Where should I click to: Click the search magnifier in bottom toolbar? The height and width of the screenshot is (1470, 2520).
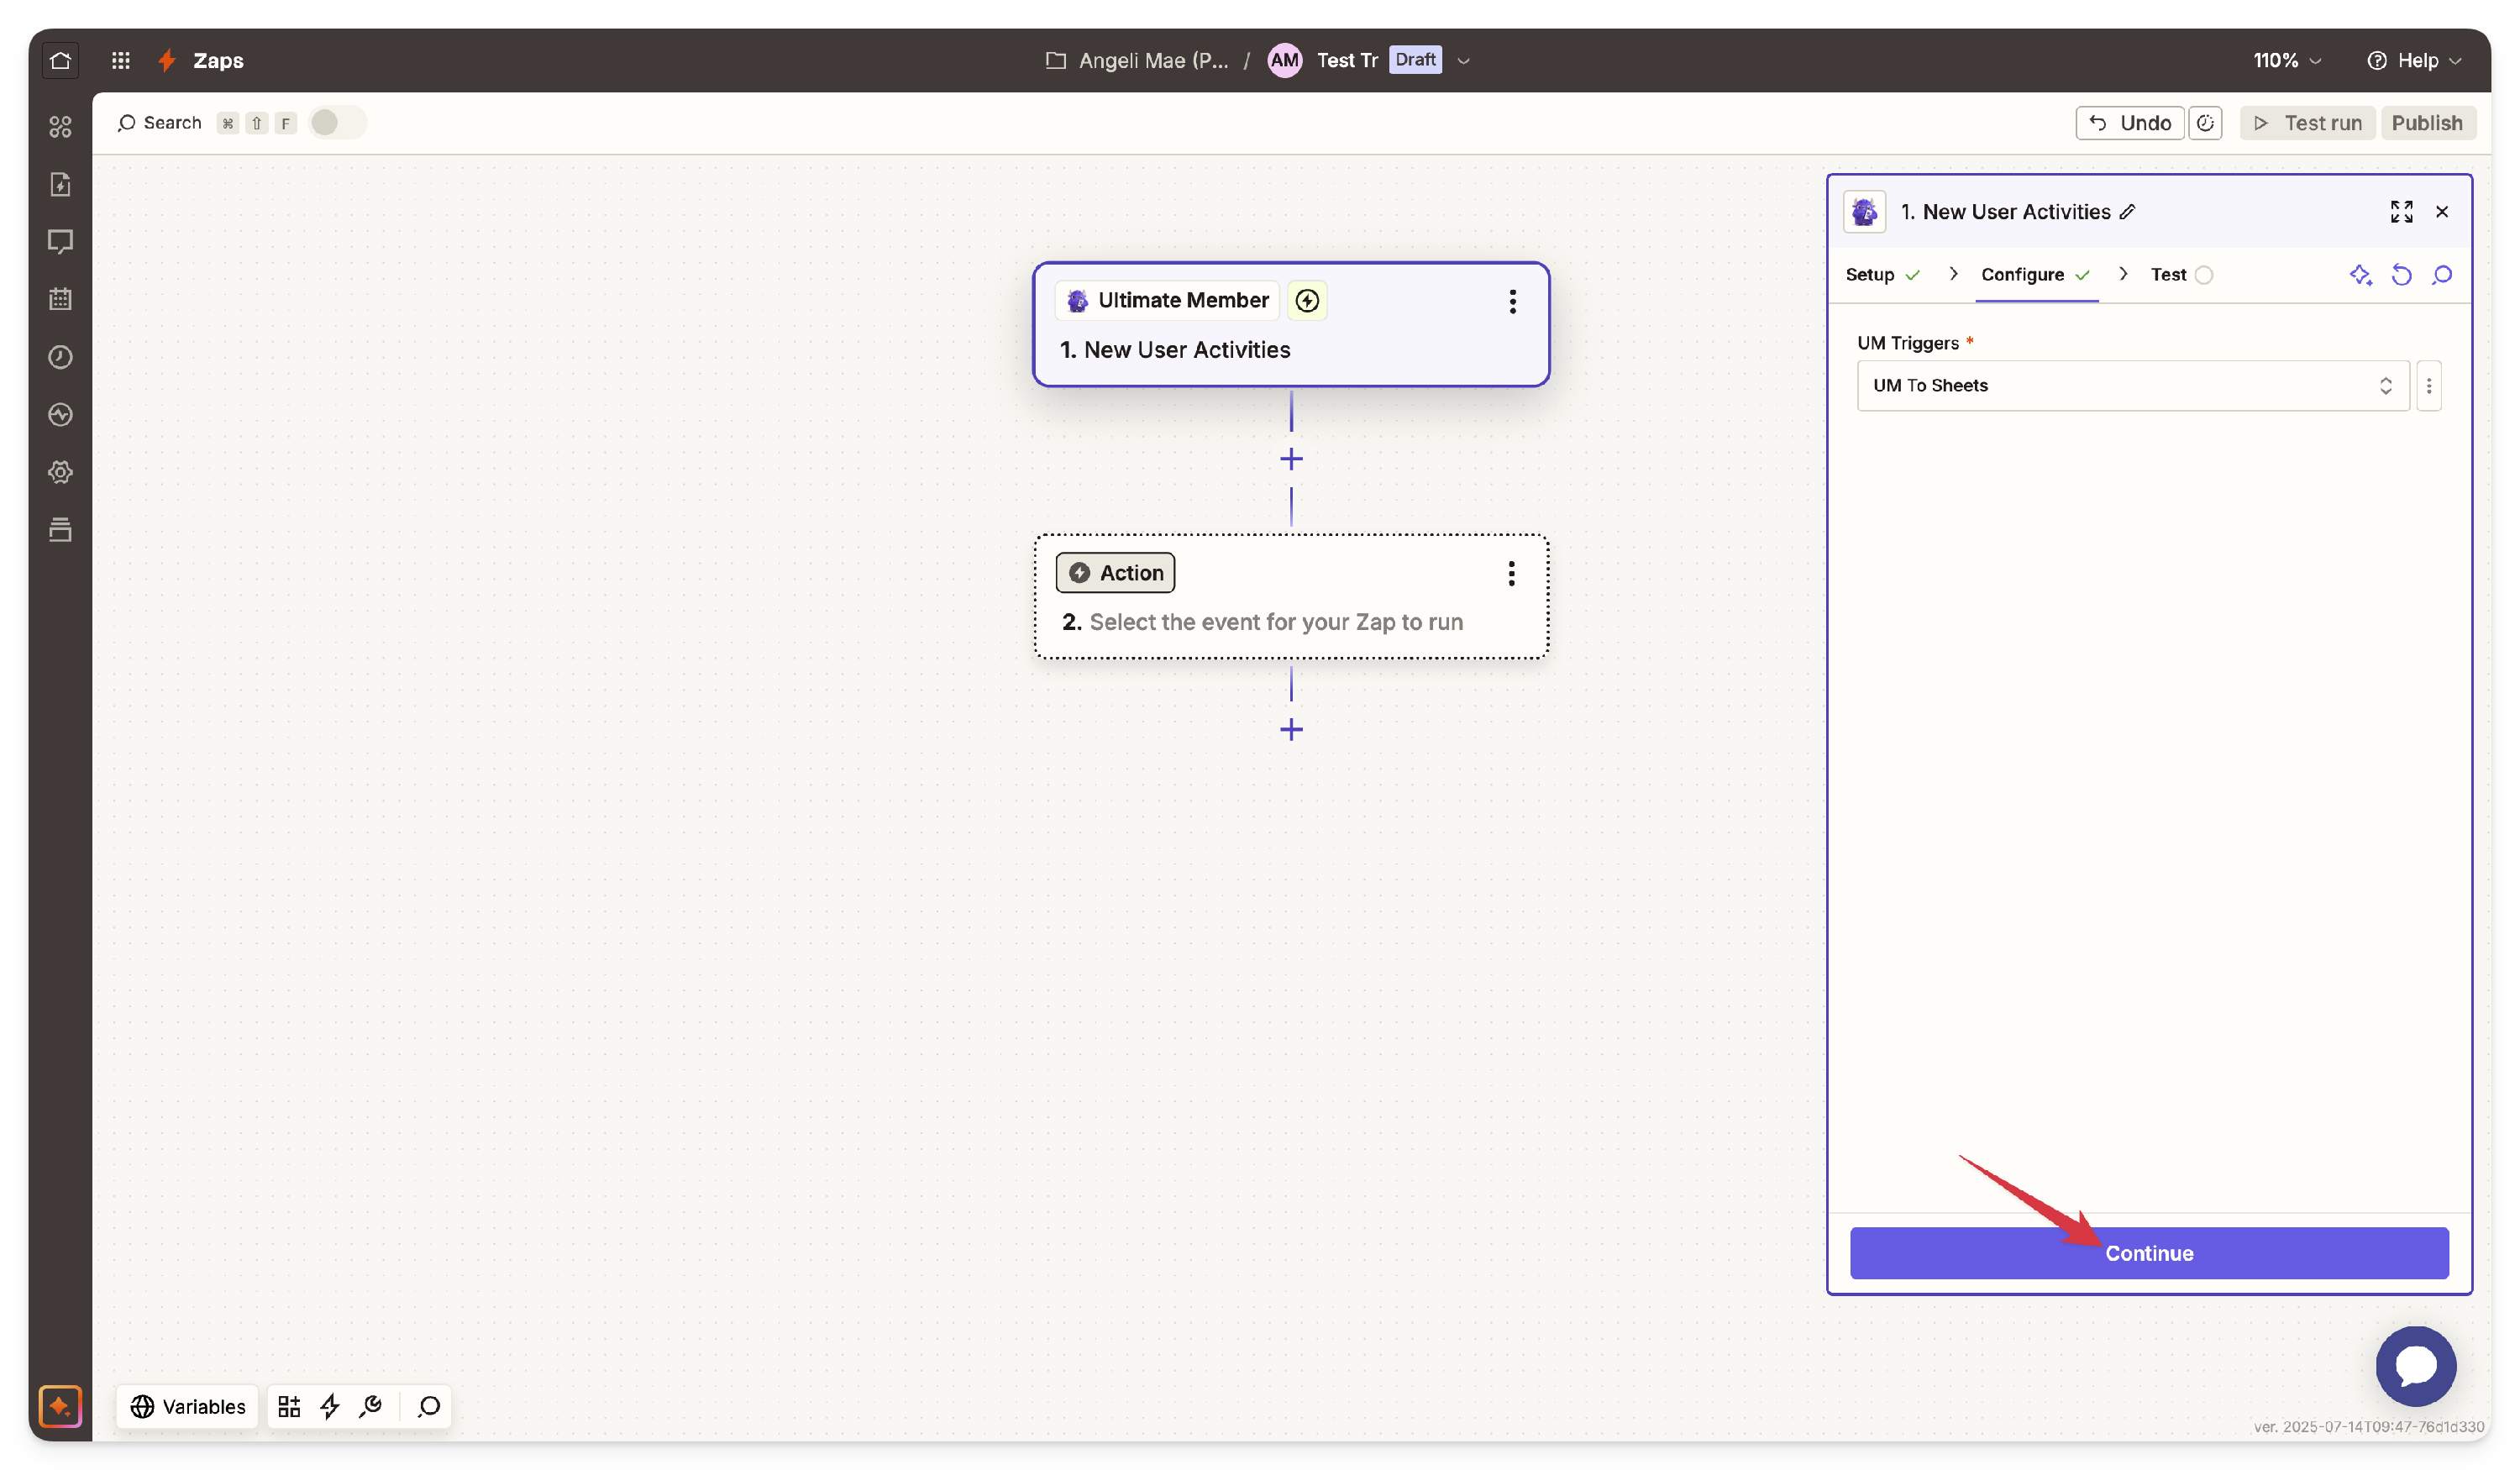point(429,1406)
